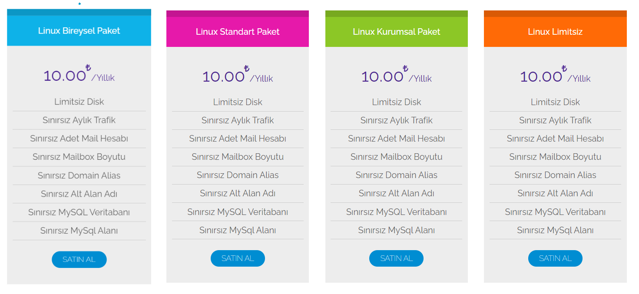Click SATIN AL under Linux Limitsiz
639x294 pixels.
[555, 258]
